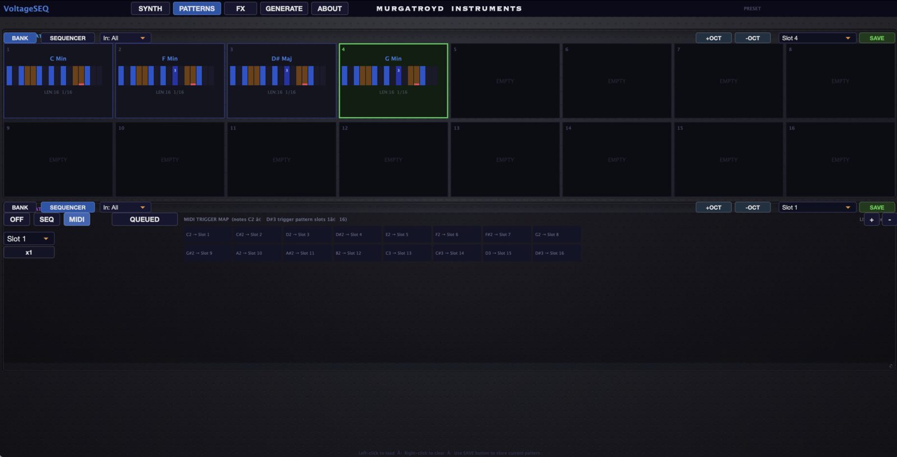Screen dimensions: 897x457
Task: Load pattern slot 3 D# Maj
Action: coord(281,81)
